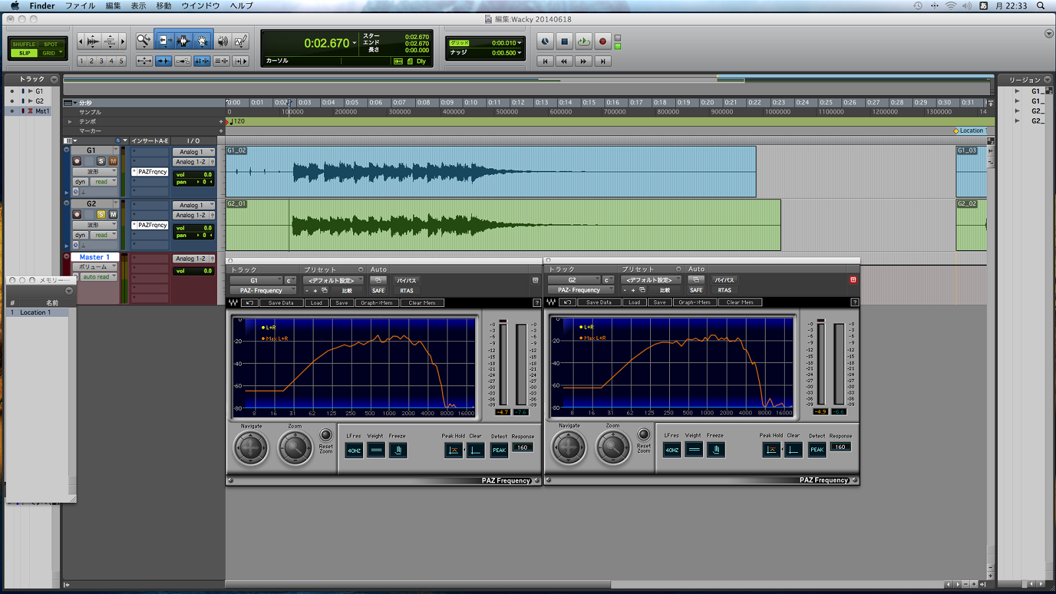
Task: Open G2 output selector Analog 1-2
Action: coord(193,215)
